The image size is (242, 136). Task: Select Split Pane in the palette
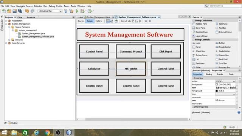(222, 24)
